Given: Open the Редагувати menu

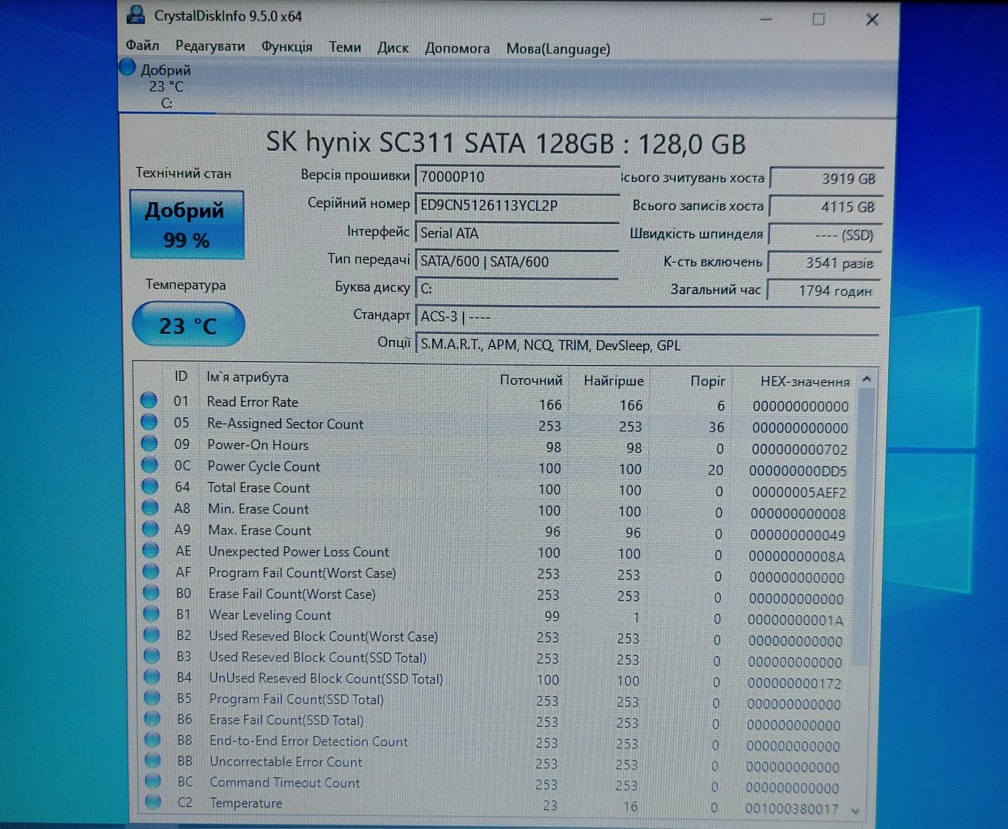Looking at the screenshot, I should (210, 46).
